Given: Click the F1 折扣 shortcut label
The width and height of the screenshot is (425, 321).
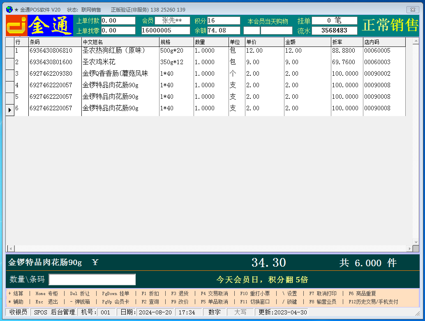Looking at the screenshot, I should (x=150, y=293).
